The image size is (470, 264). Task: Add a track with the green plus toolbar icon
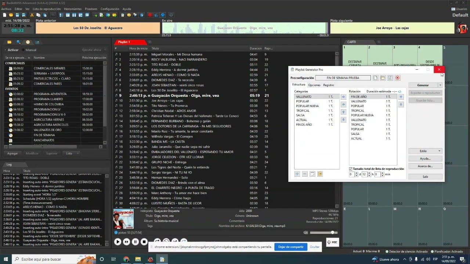tap(95, 15)
